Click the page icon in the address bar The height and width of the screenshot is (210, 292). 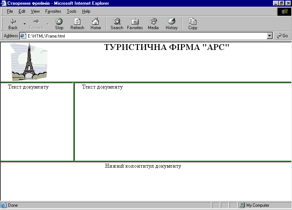click(x=23, y=36)
